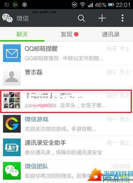Tap the QQ邮箱提醒 envelope icon
The height and width of the screenshot is (183, 133).
tap(12, 53)
